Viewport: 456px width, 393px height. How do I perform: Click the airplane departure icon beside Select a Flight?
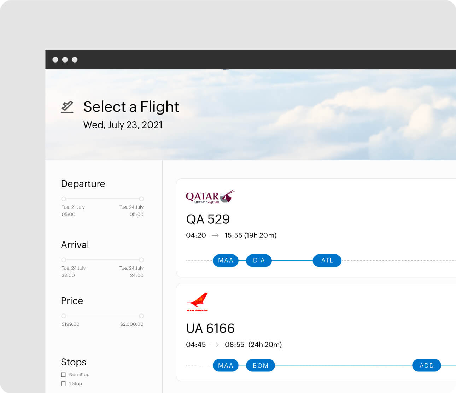[x=67, y=107]
